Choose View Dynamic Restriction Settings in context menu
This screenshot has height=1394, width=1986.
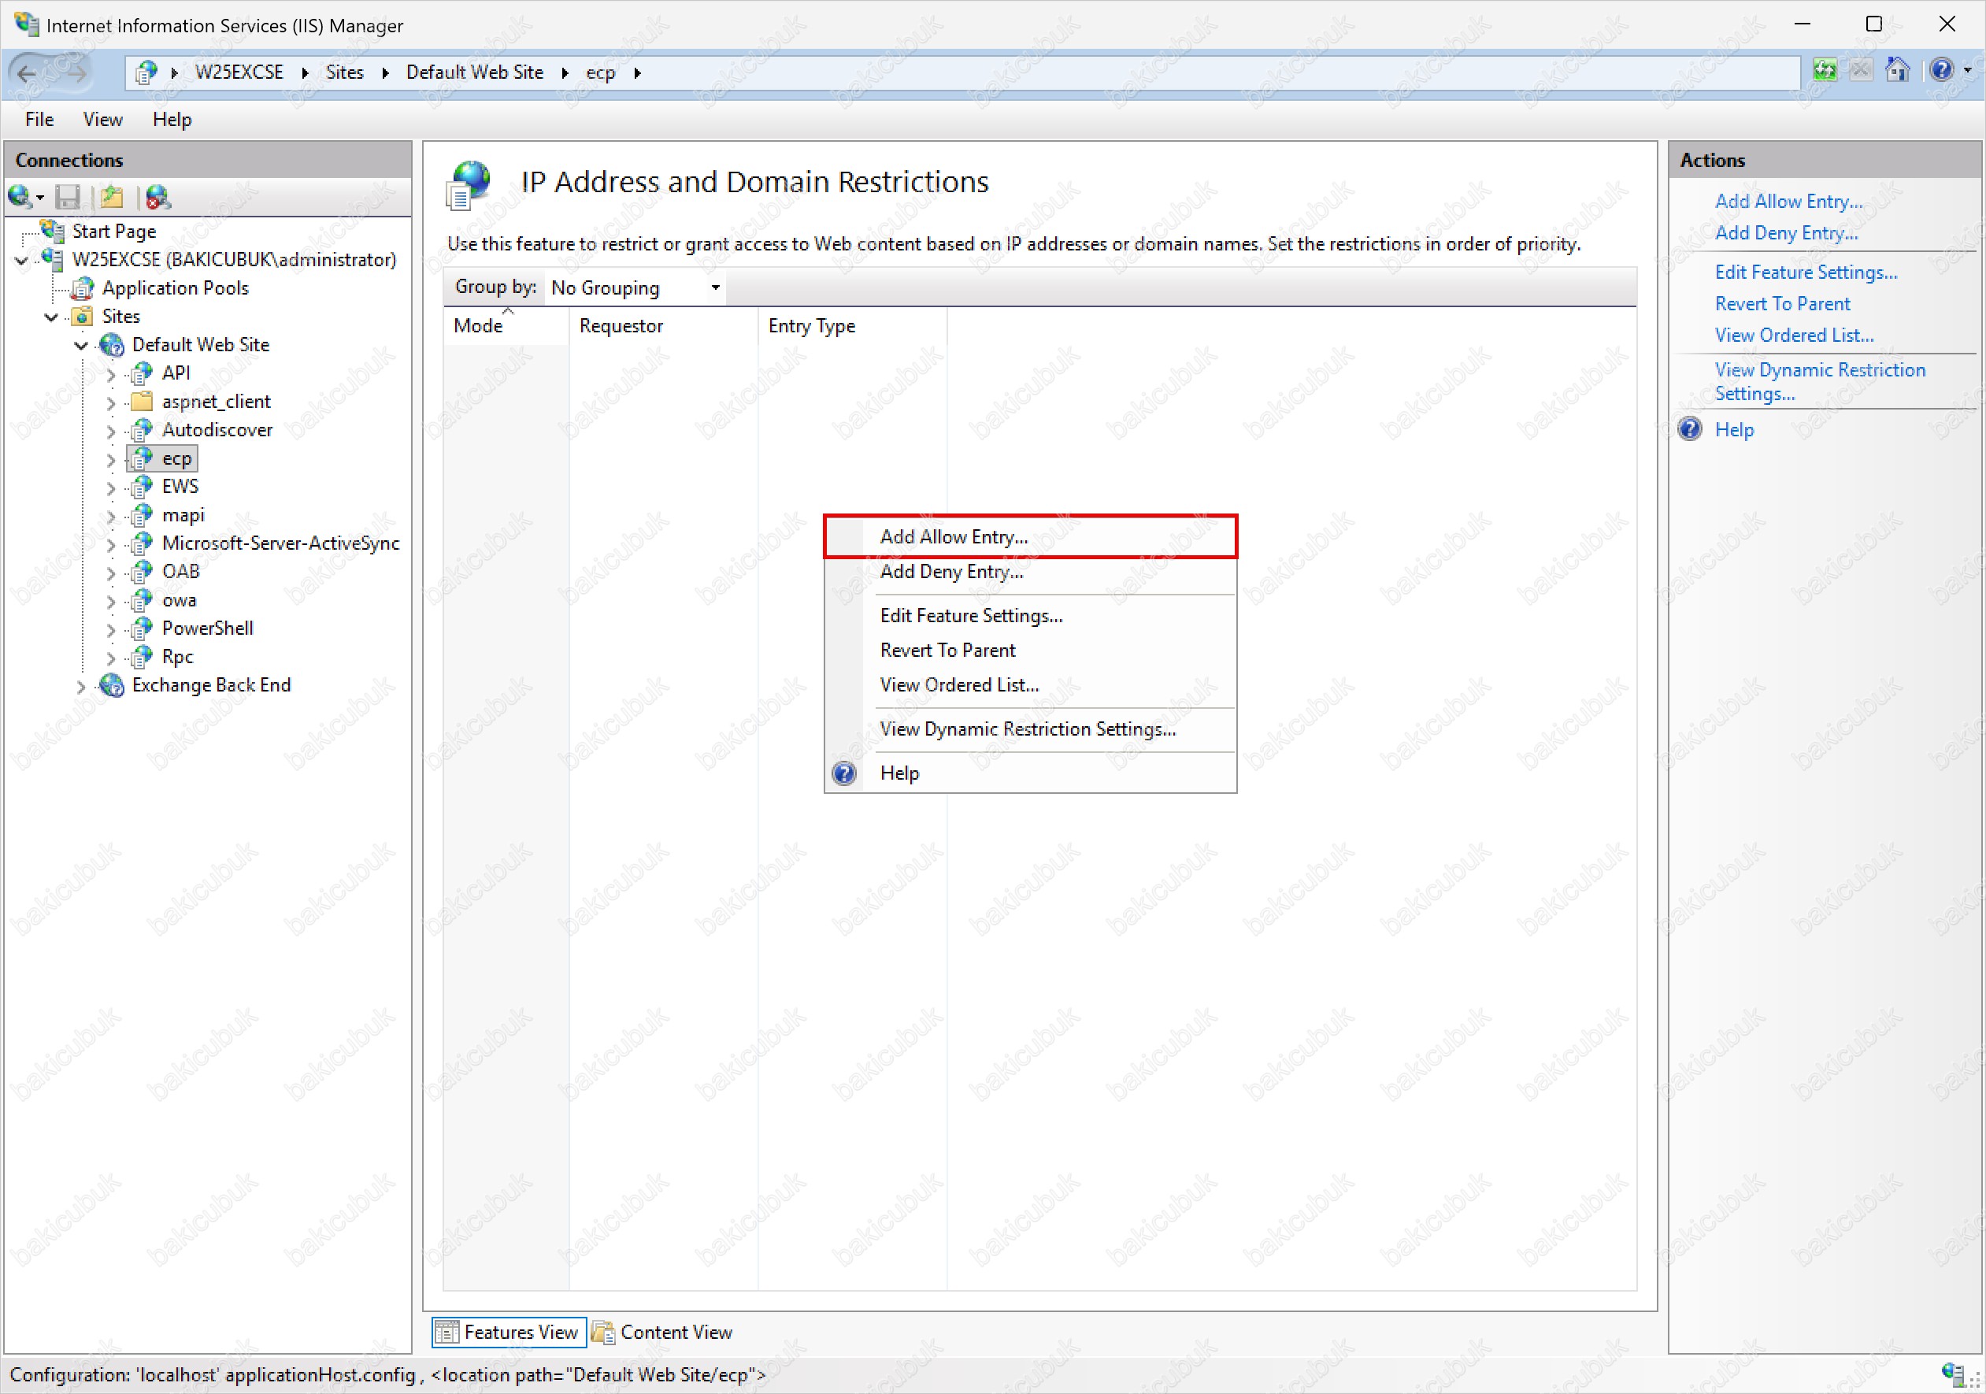[x=1030, y=729]
